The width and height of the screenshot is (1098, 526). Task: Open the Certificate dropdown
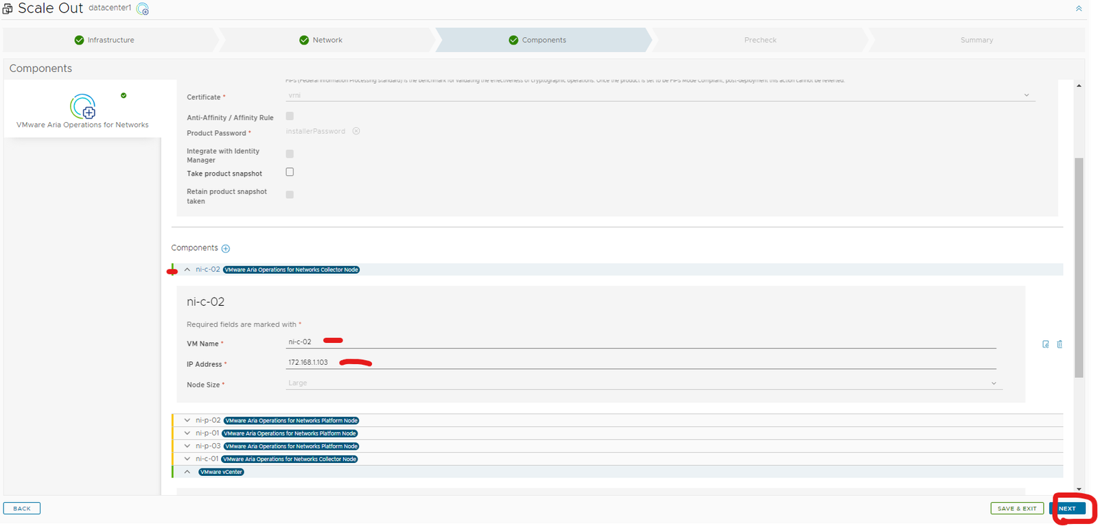point(660,95)
